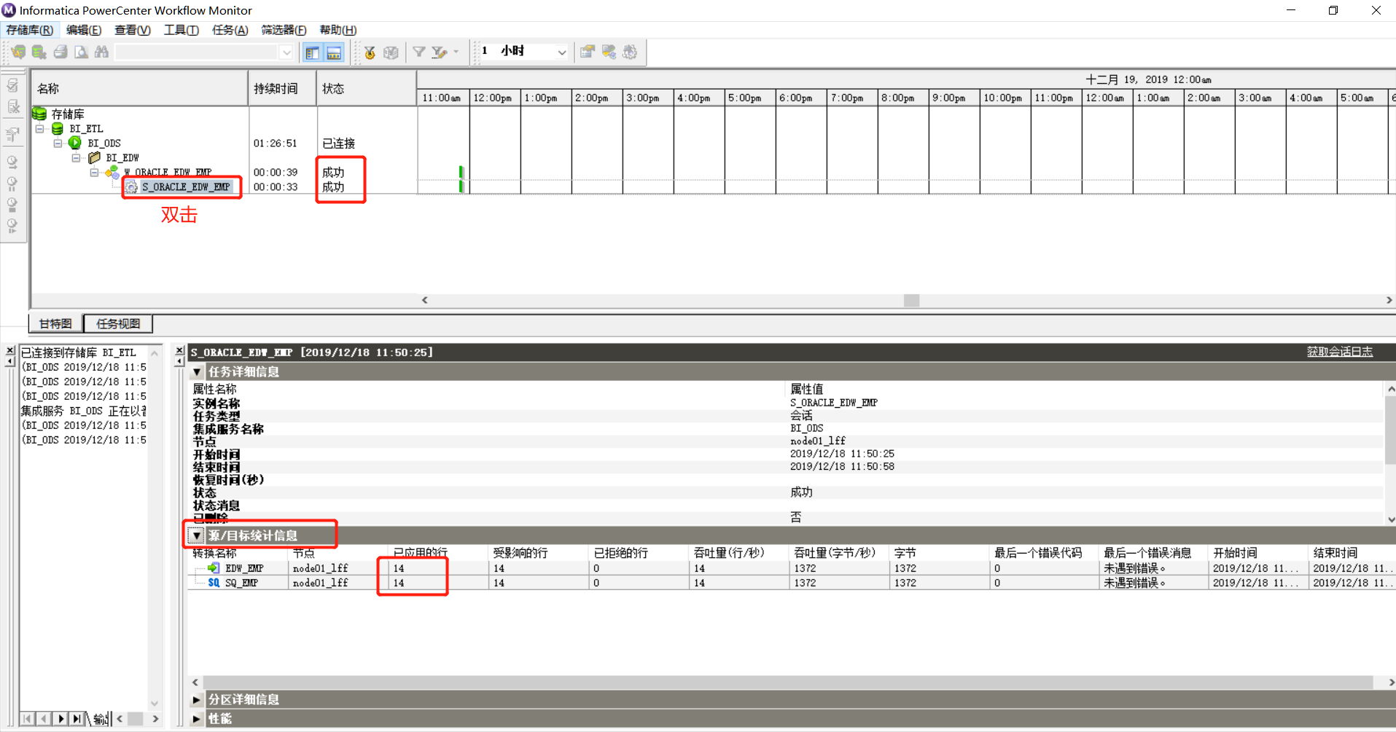Viewport: 1396px width, 732px height.
Task: Click the sheet-with-X icon in left sidebar
Action: tap(13, 107)
